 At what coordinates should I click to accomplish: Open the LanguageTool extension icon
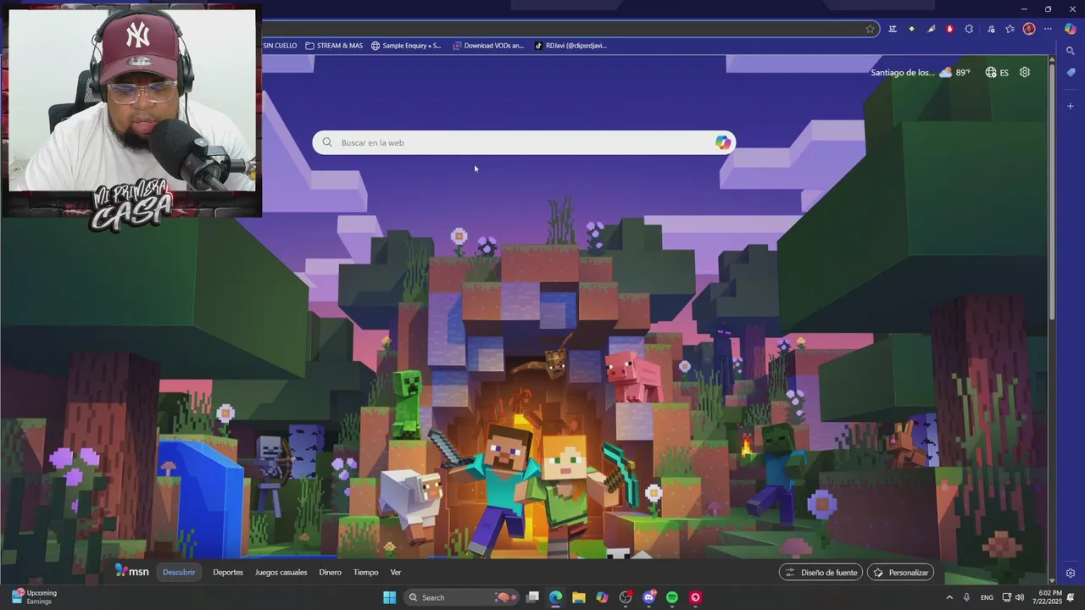pos(893,29)
